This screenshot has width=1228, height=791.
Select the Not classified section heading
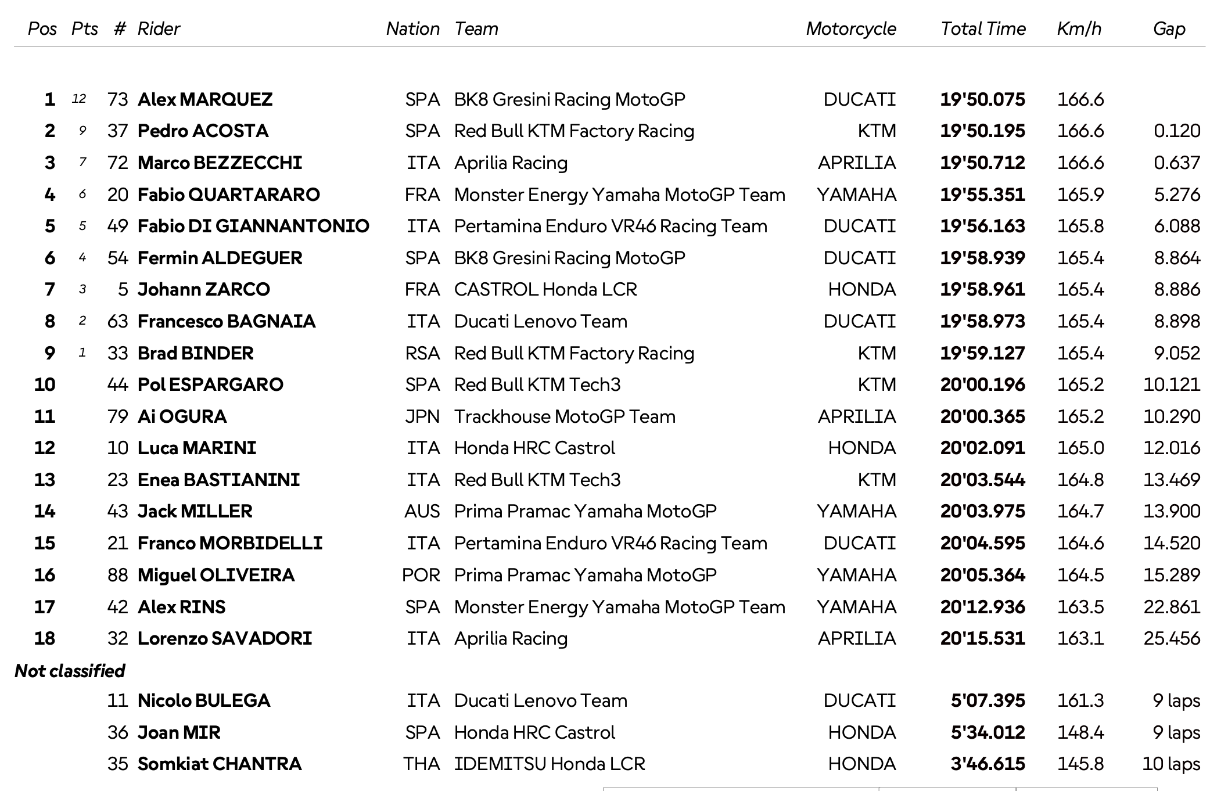[70, 671]
